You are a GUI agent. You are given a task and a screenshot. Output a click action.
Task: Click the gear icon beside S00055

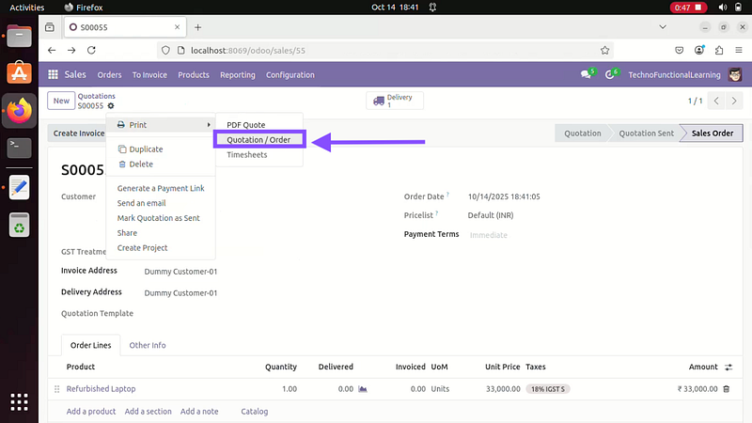point(111,106)
